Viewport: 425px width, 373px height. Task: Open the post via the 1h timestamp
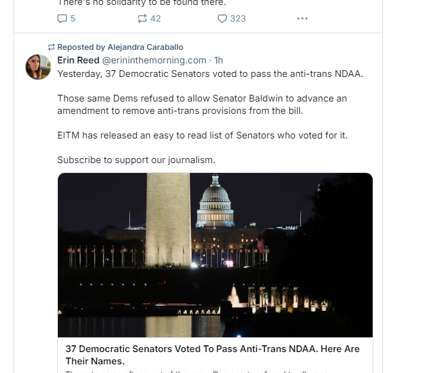coord(218,60)
